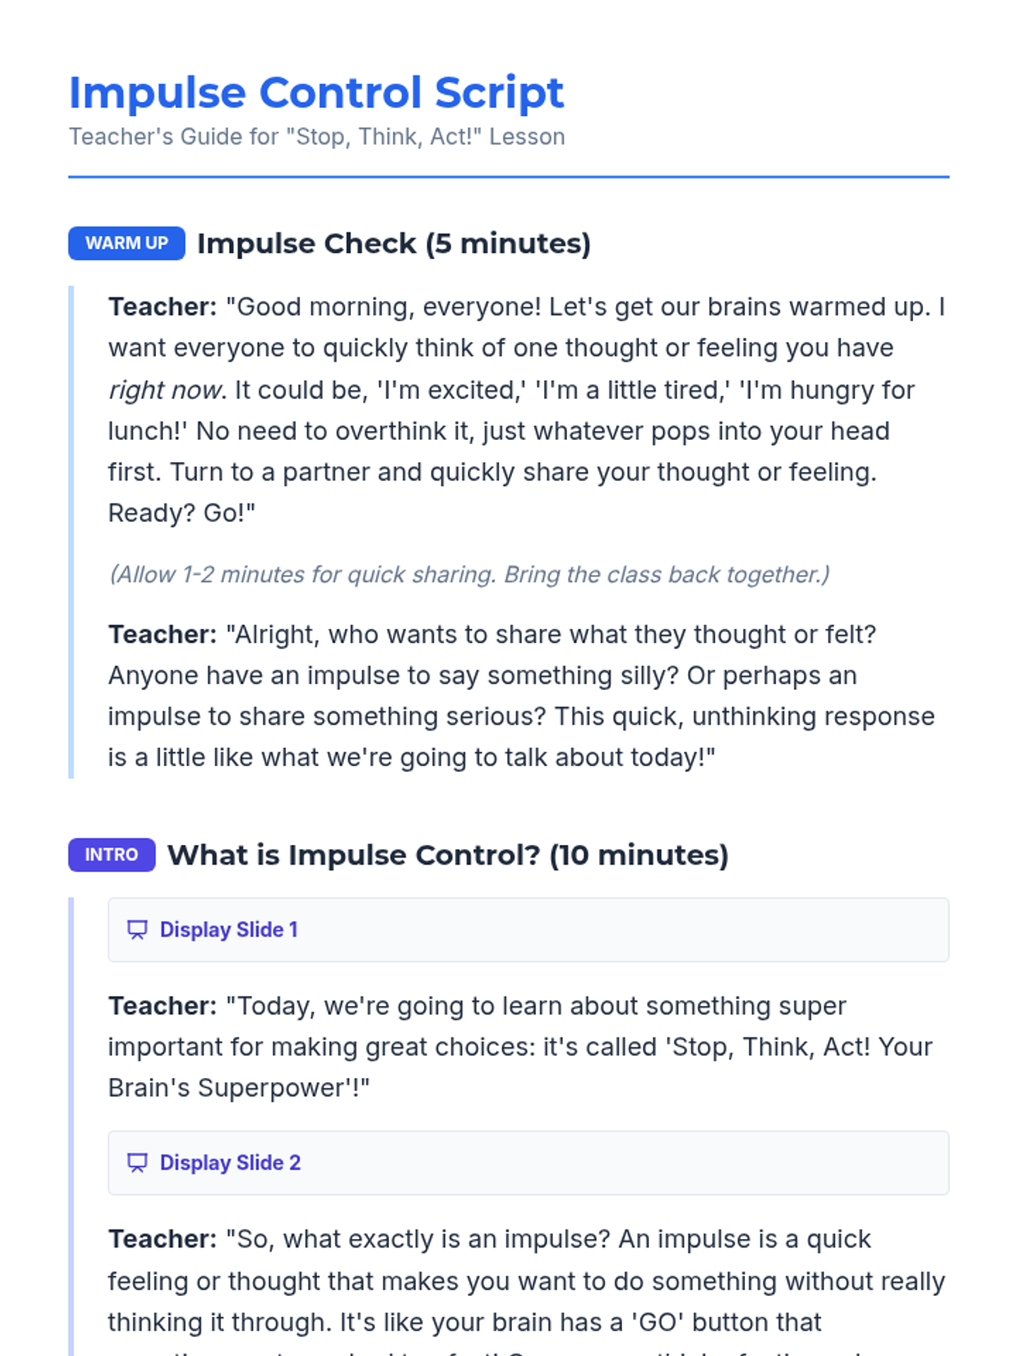The width and height of the screenshot is (1017, 1356).
Task: Click the INTRO badge
Action: click(111, 854)
